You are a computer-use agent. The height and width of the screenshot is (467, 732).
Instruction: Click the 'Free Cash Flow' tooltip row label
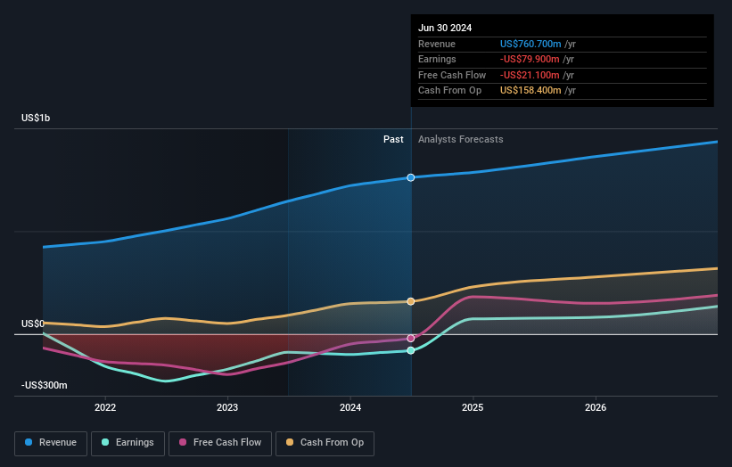pos(452,75)
